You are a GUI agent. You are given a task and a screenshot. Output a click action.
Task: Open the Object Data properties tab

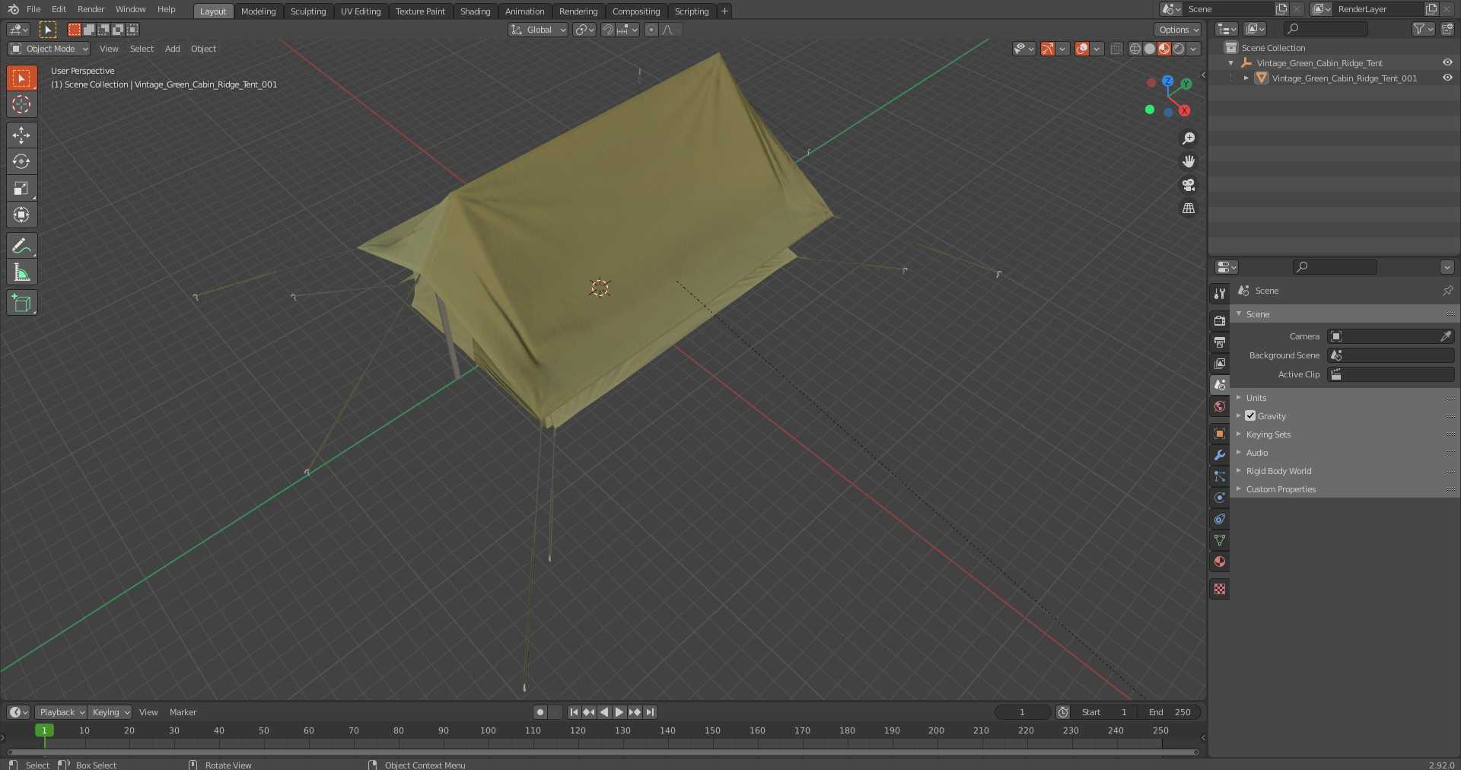coord(1220,540)
